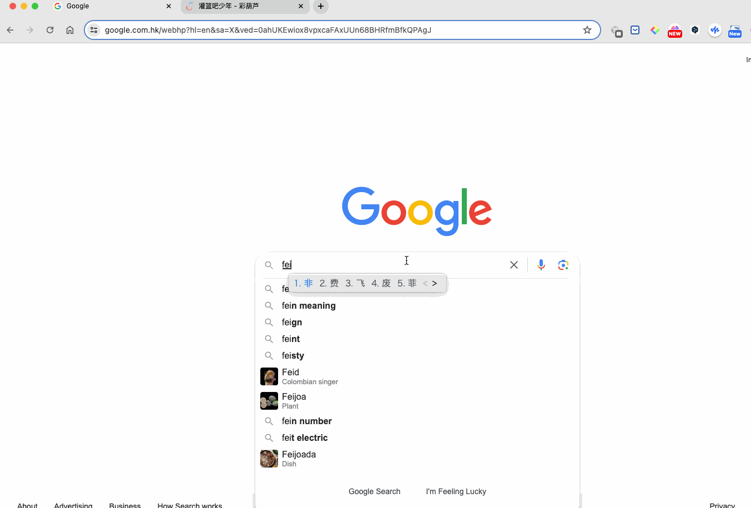This screenshot has width=751, height=508.
Task: Open the Privacy footer link
Action: coord(722,505)
